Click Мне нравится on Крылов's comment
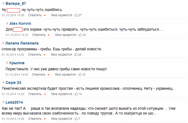188x123 pixels. (65, 75)
